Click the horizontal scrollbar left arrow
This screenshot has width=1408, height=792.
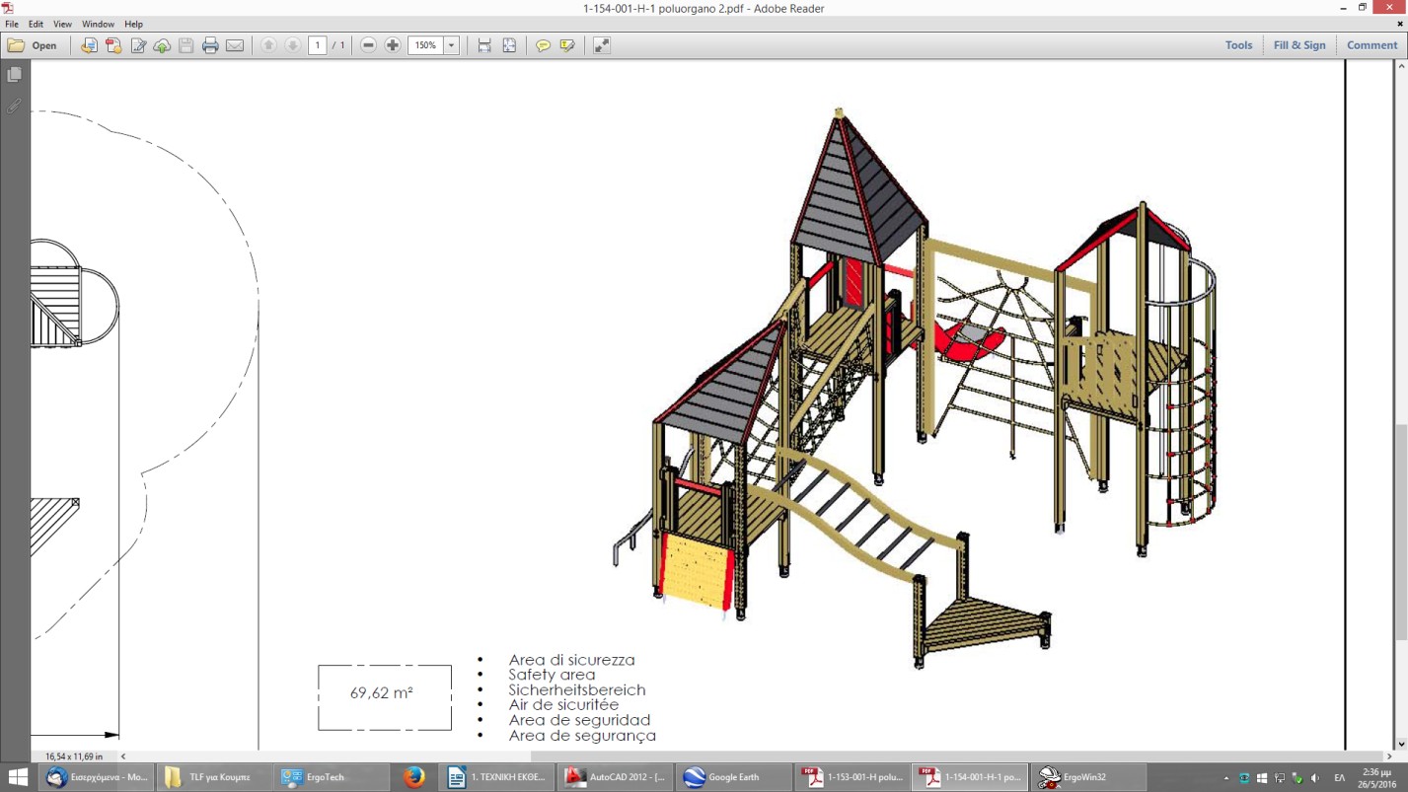(x=123, y=756)
